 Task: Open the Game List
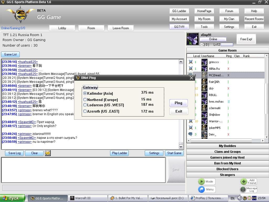click(11, 54)
